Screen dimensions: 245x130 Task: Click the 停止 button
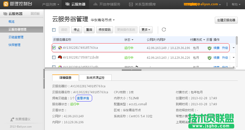click(x=77, y=30)
